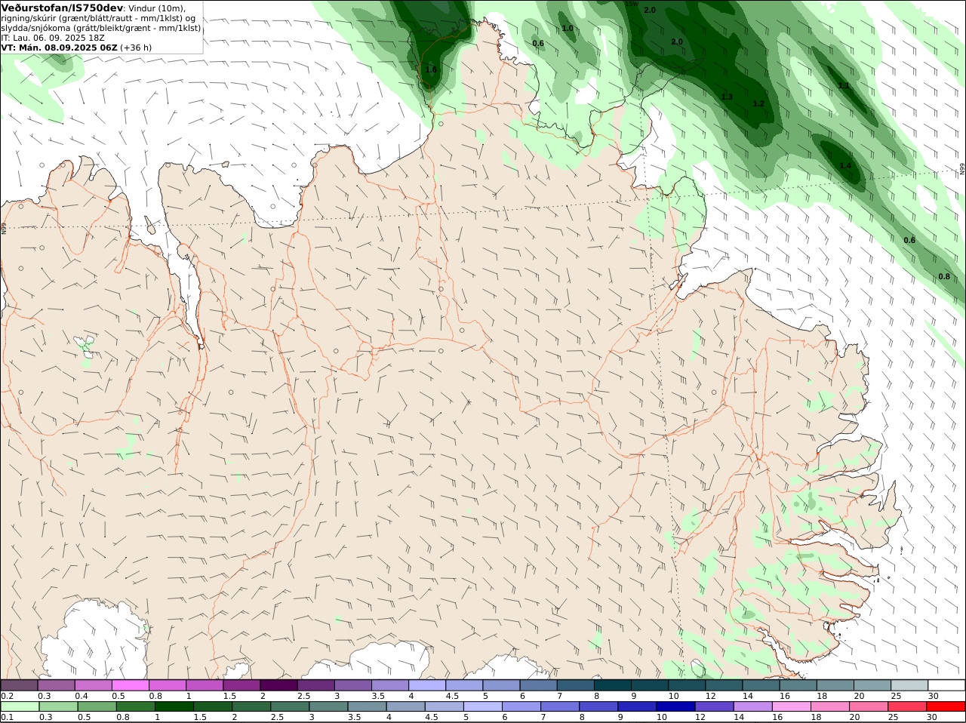Select the bright red 30 swatch in rain legend
This screenshot has height=723, width=966.
(x=946, y=706)
